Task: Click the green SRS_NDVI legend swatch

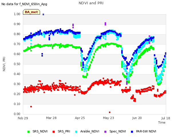Action: pyautogui.click(x=29, y=132)
